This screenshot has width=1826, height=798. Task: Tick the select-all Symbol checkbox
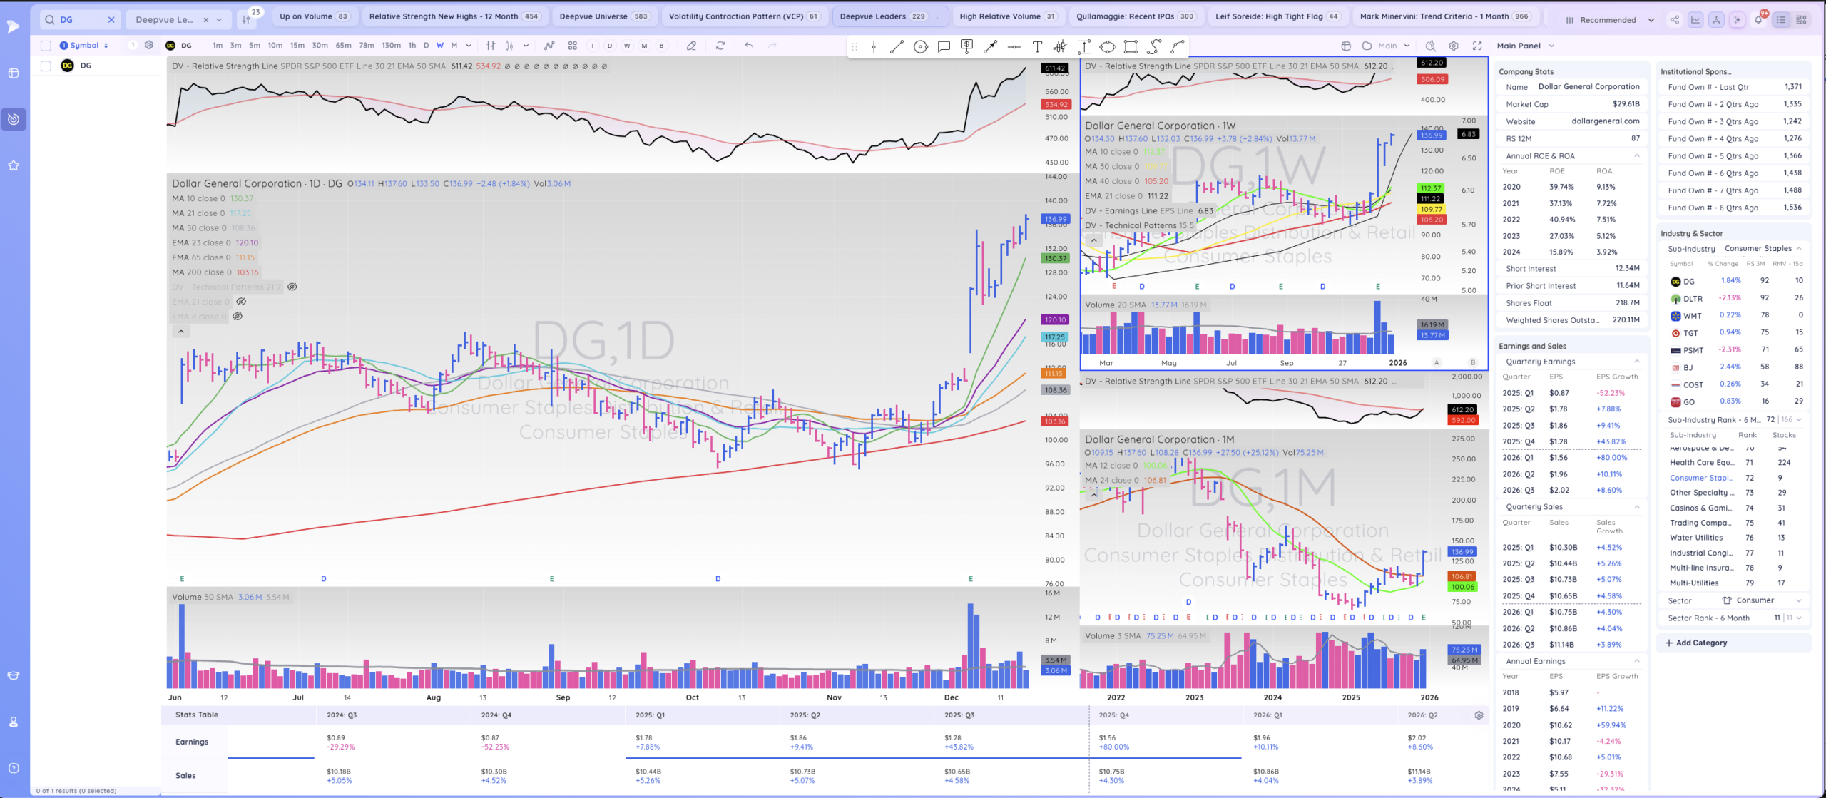[46, 46]
